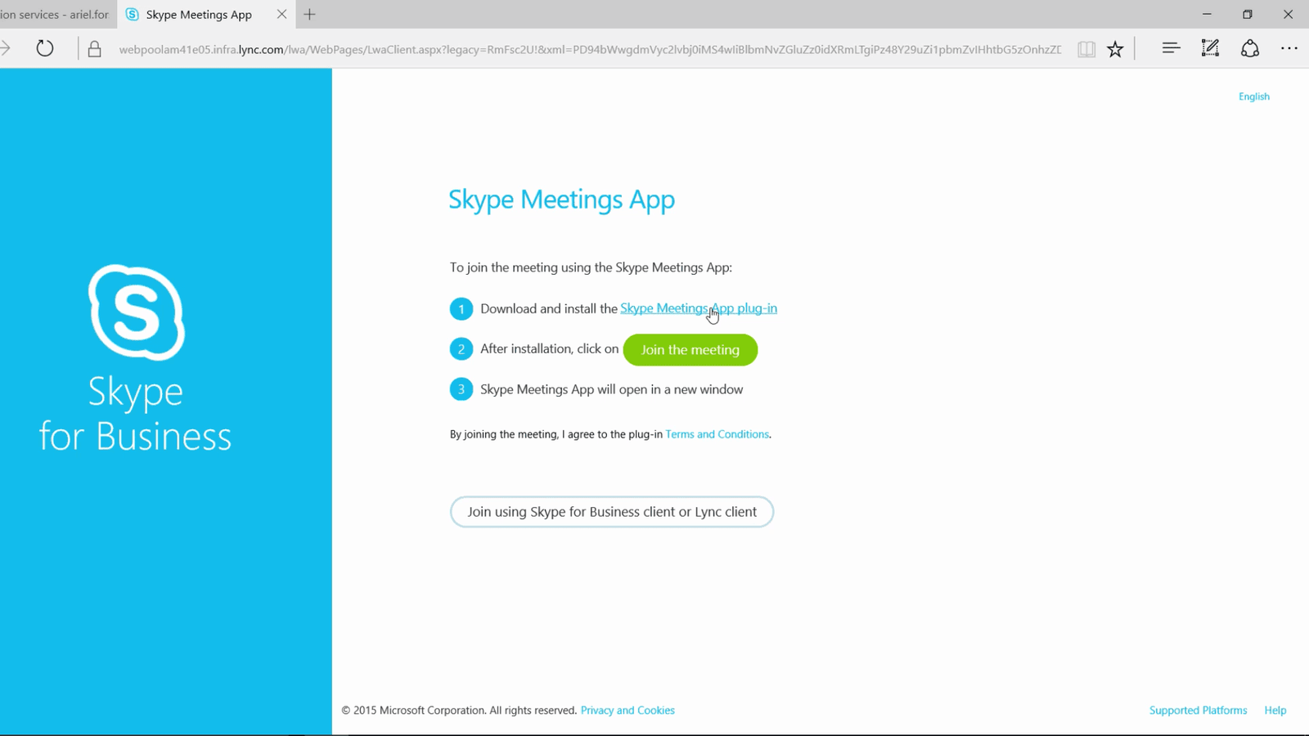Click the URL address bar field

pyautogui.click(x=589, y=49)
